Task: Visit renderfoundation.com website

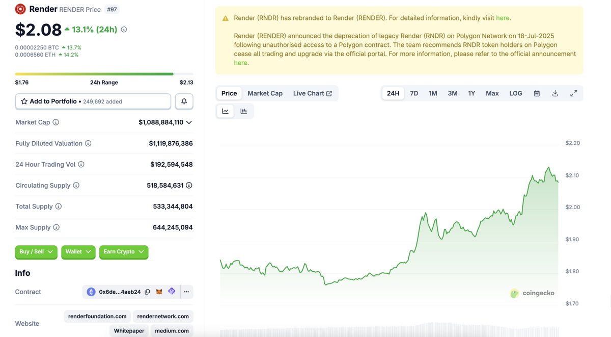Action: 97,316
